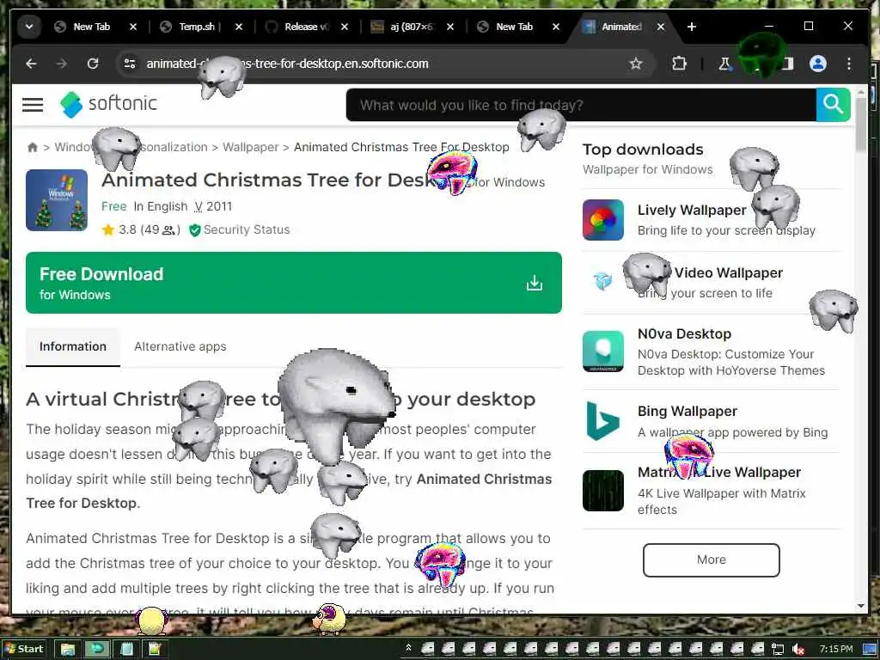The width and height of the screenshot is (880, 660).
Task: Select the Information tab
Action: [73, 347]
